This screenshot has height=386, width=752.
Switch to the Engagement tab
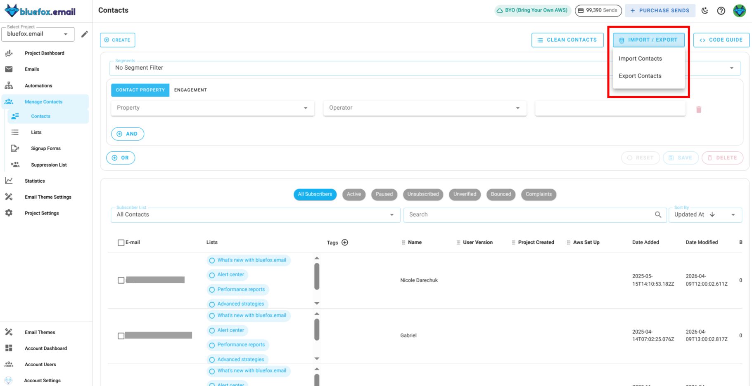click(x=190, y=90)
